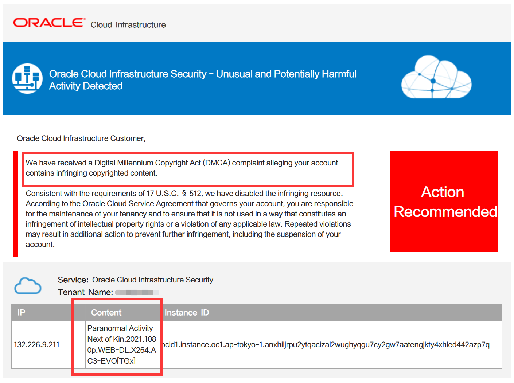Viewport: 514px width, 383px height.
Task: Click the Content column header
Action: [106, 313]
